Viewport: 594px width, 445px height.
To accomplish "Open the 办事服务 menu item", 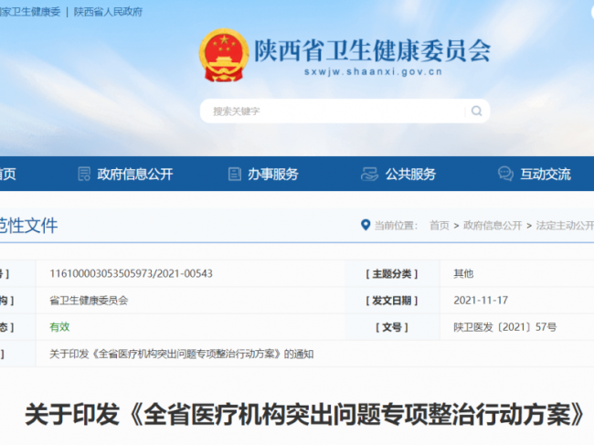I will (272, 174).
